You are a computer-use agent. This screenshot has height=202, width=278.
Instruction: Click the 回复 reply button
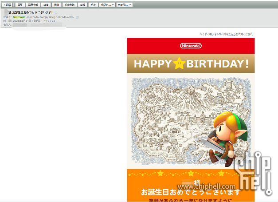(20, 5)
